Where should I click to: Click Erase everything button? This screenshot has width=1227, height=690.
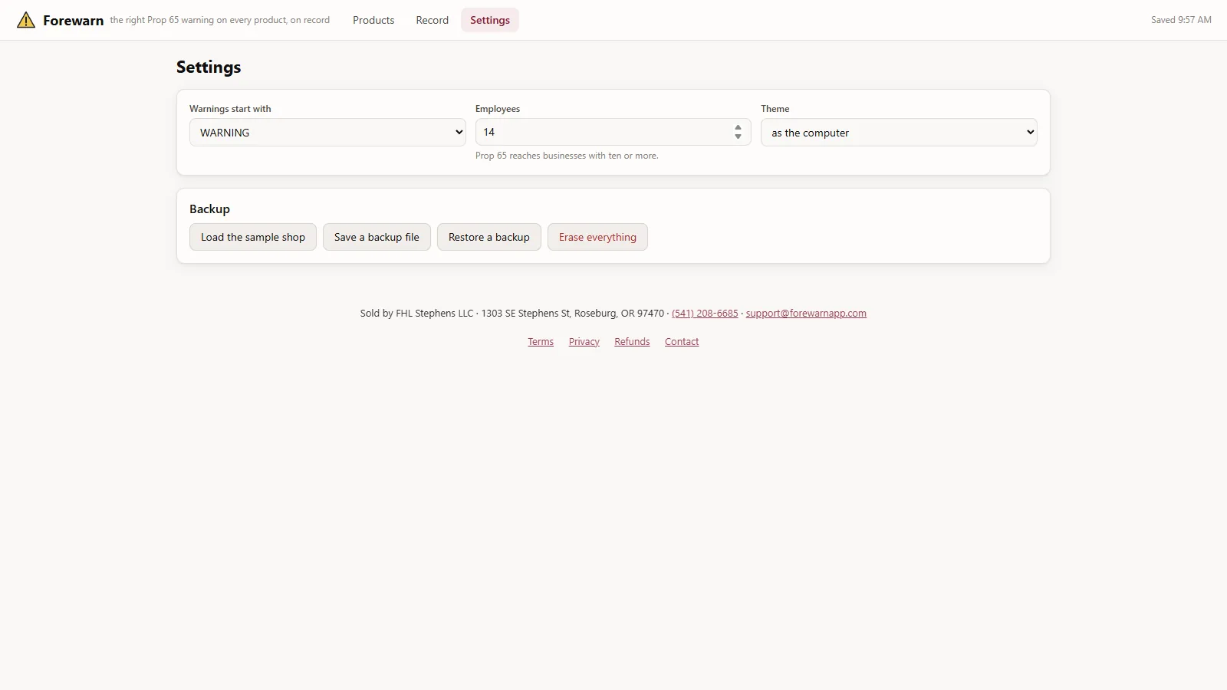pyautogui.click(x=597, y=237)
